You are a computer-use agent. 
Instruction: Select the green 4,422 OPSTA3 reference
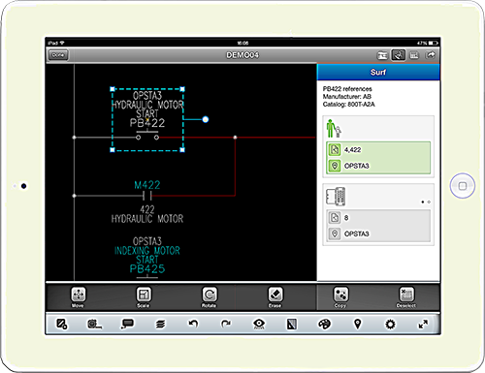tap(378, 158)
